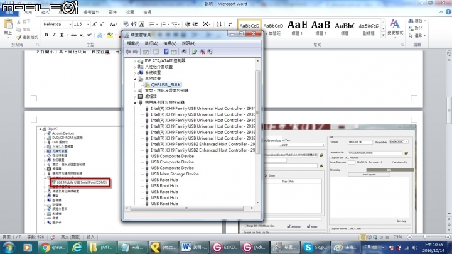Screen dimensions: 452x254
Task: Click Back arrow in Device Manager toolbar
Action: [x=128, y=52]
